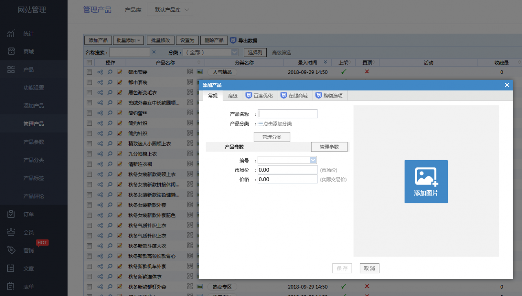
Task: Click share icon for 秋冬新款斗篷大衣
Action: (100, 246)
